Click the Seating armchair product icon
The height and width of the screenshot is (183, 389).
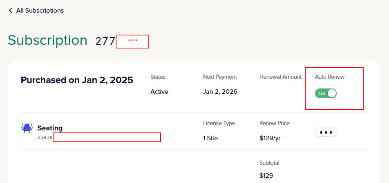tap(27, 128)
